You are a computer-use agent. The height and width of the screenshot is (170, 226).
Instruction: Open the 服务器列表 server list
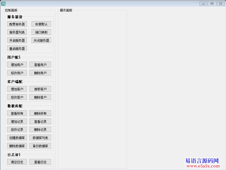[x=17, y=32]
